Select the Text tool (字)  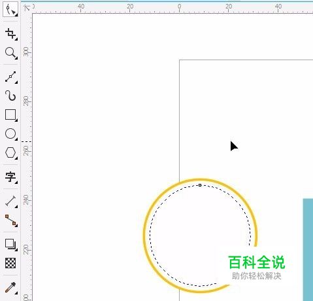(x=10, y=177)
